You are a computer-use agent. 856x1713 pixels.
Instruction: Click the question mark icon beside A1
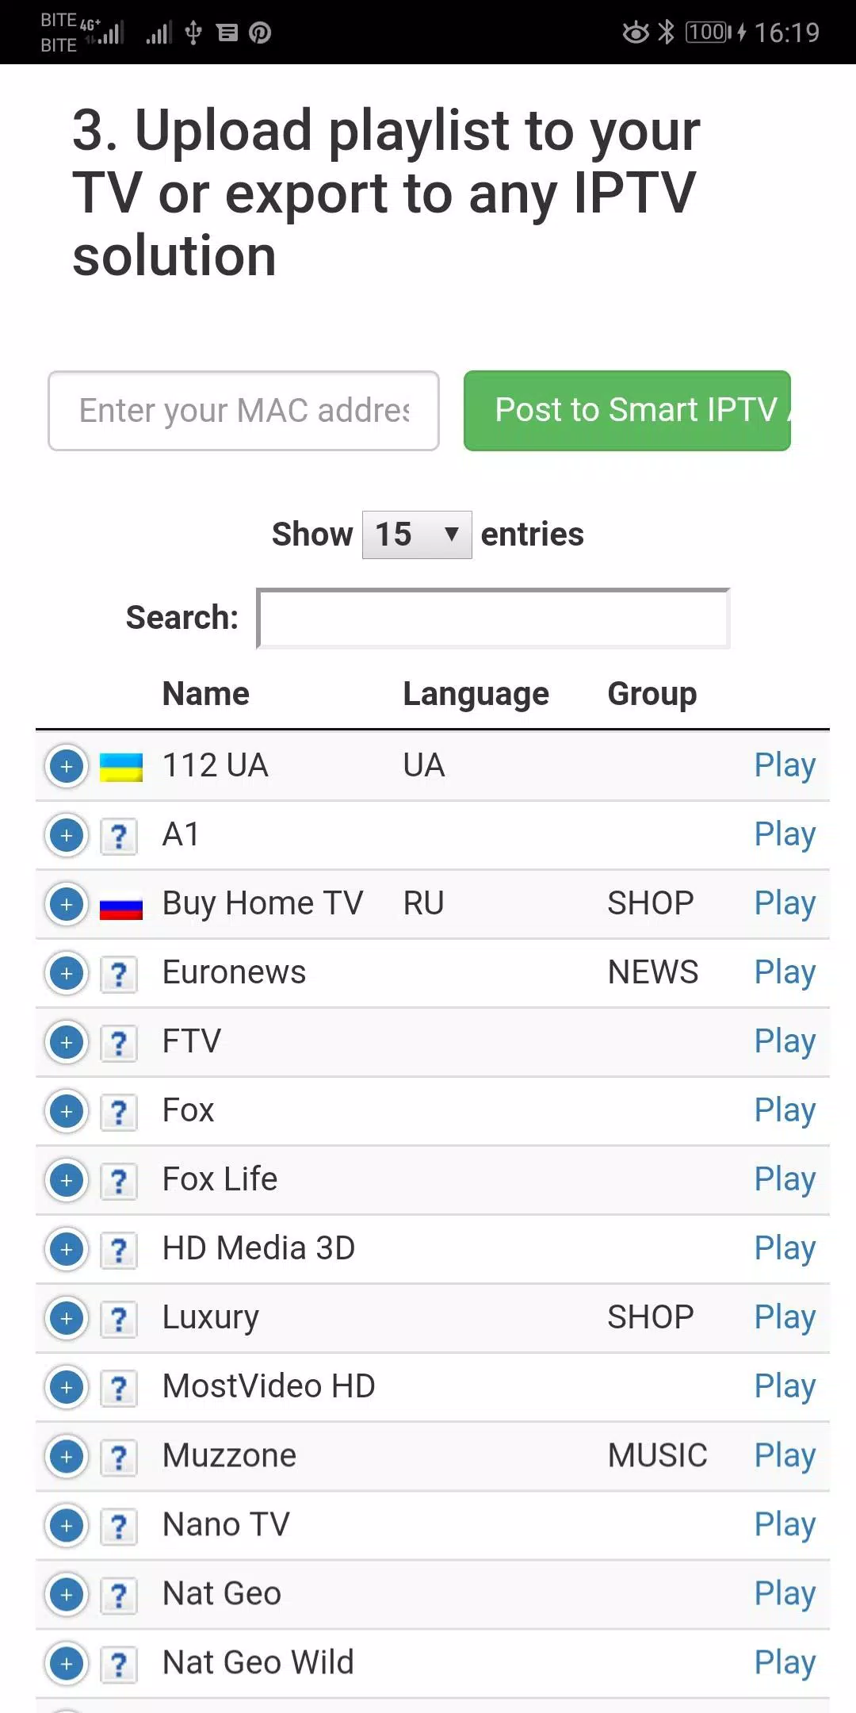pos(119,836)
